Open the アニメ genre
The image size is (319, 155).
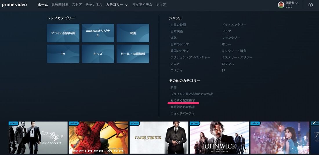[175, 64]
